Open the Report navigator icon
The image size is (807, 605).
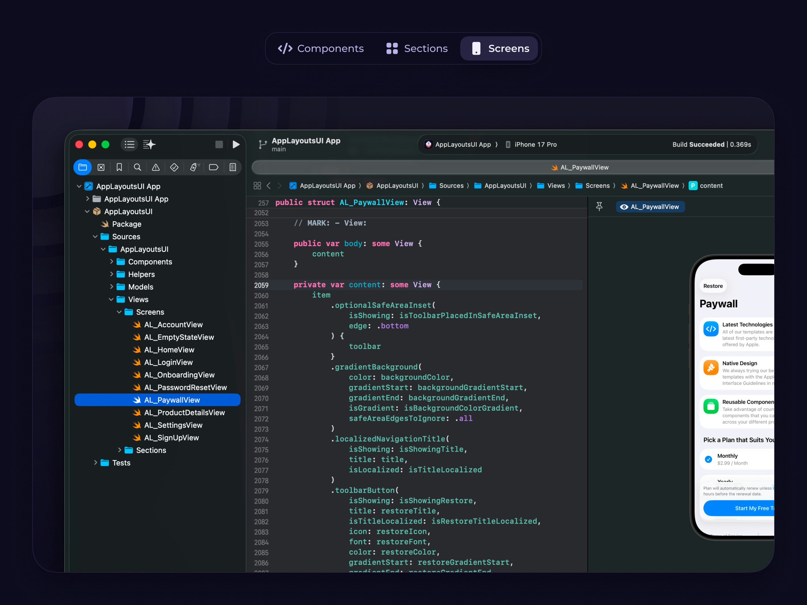(233, 167)
